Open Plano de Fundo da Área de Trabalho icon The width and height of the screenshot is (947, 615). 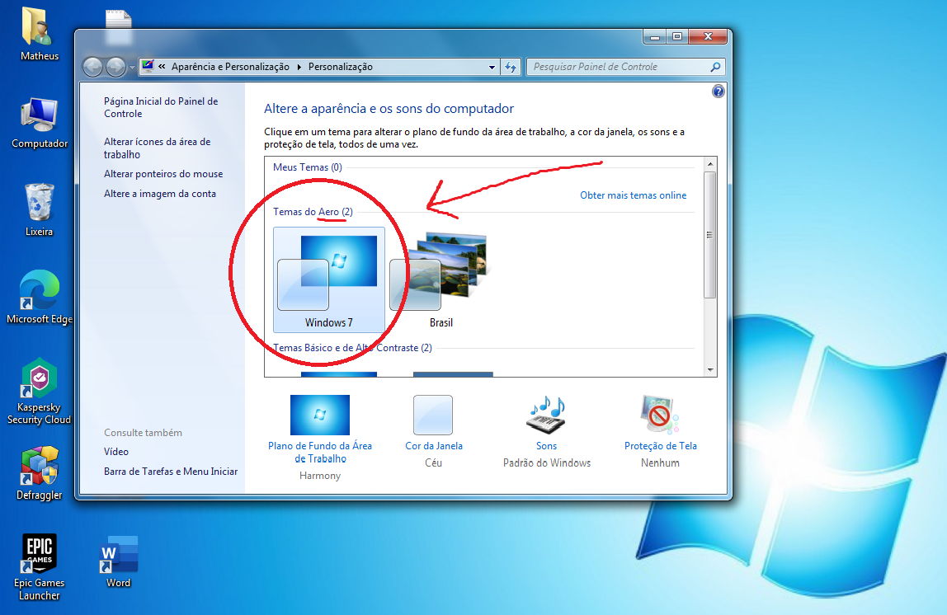320,415
